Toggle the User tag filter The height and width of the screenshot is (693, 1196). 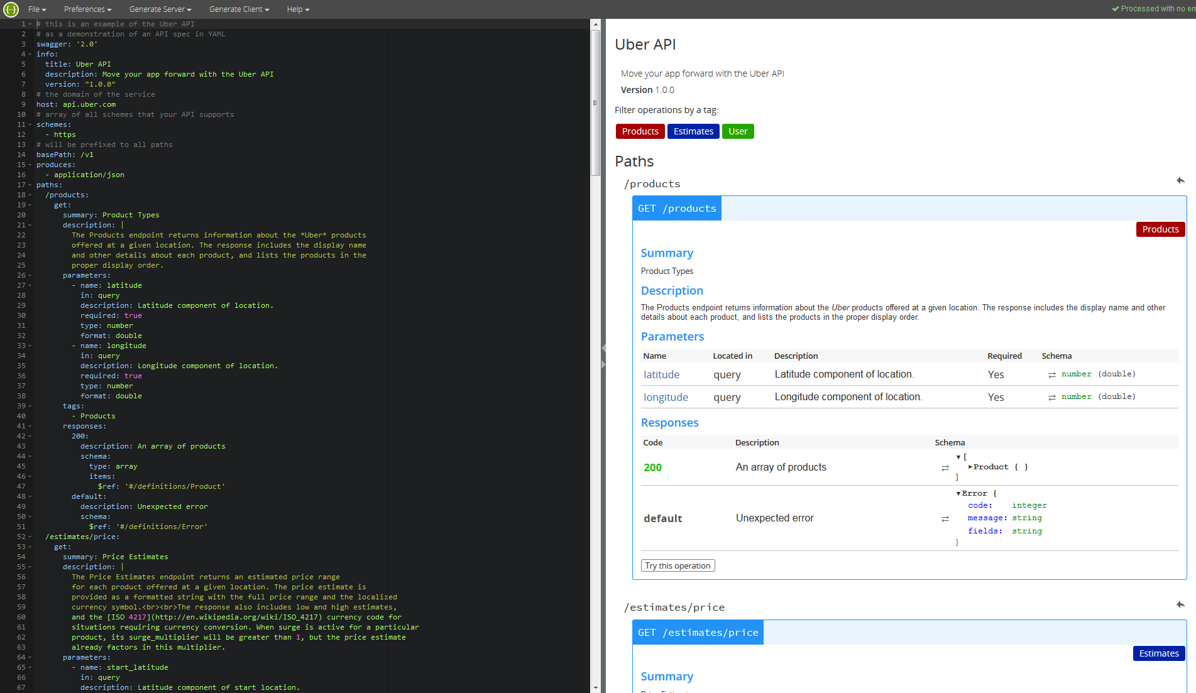(738, 131)
